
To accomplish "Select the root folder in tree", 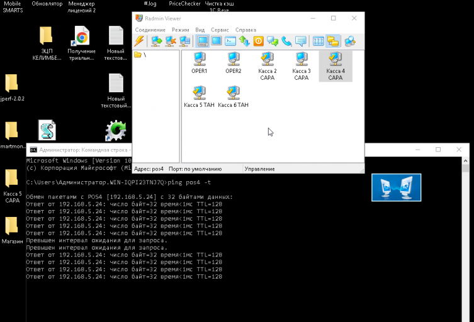I will (140, 55).
